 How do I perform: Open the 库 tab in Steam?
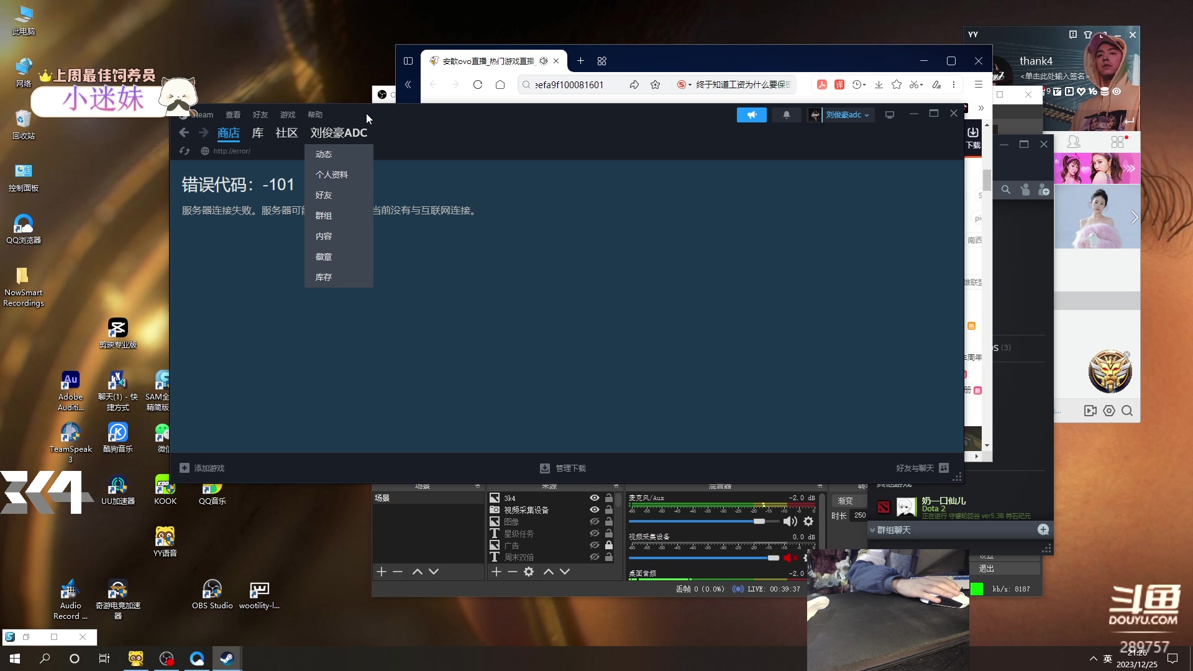click(258, 133)
